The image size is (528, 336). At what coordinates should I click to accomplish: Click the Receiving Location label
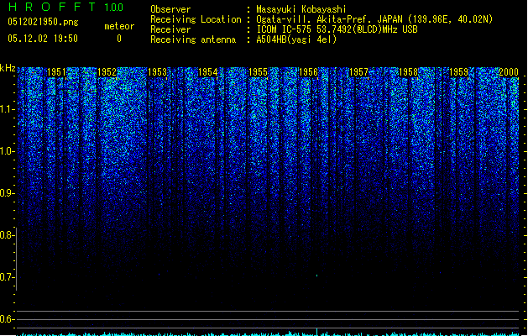[x=196, y=19]
